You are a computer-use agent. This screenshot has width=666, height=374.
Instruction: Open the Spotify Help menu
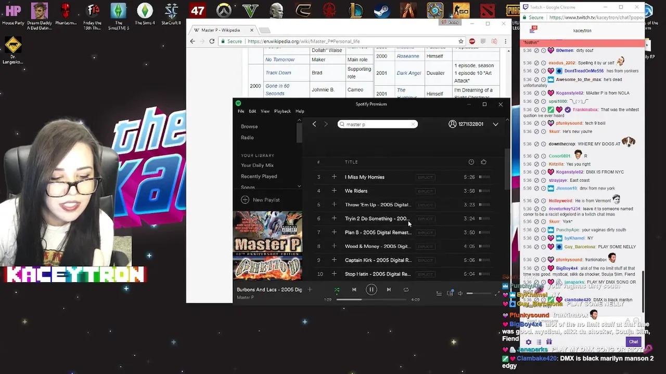(x=300, y=111)
